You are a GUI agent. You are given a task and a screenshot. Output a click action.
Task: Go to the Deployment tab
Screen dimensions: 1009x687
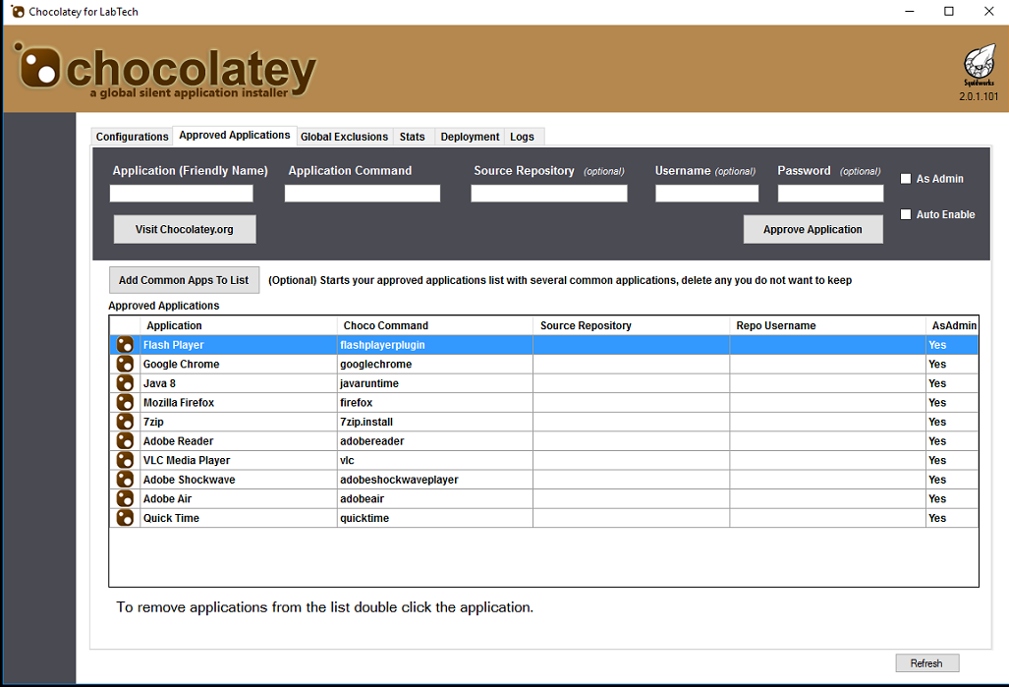pos(470,137)
